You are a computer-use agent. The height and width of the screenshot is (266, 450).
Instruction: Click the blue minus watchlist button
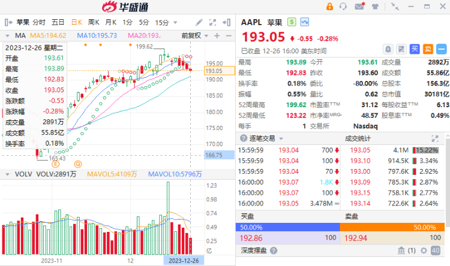[441, 49]
